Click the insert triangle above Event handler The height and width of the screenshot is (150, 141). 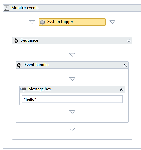(72, 55)
